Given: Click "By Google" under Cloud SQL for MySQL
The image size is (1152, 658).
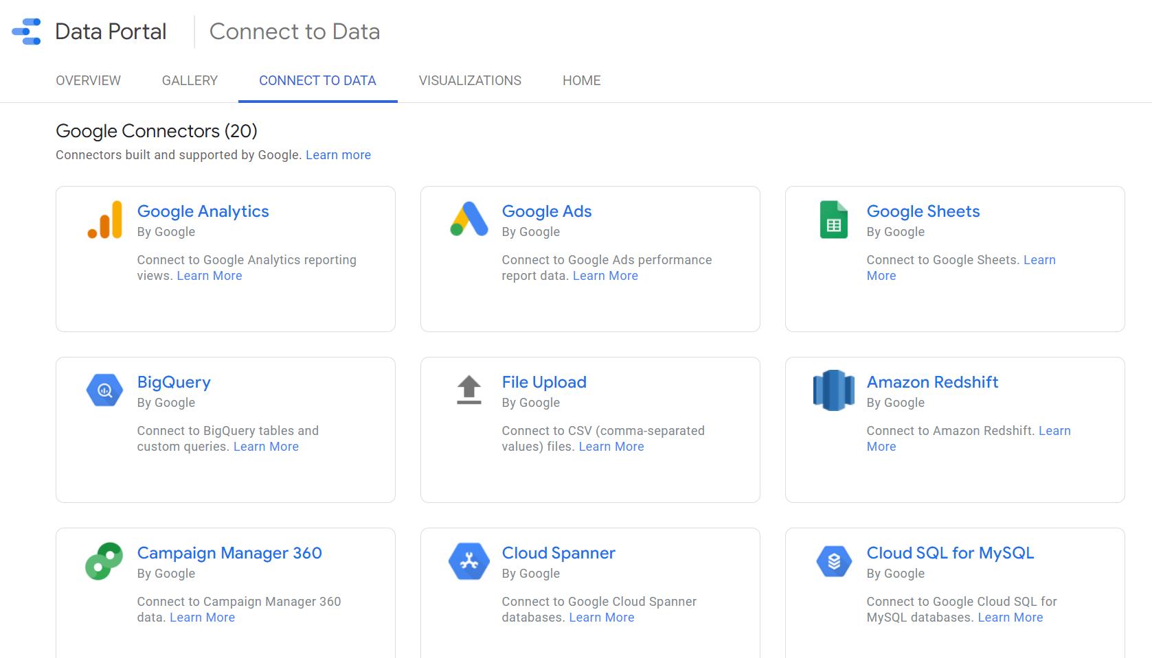Looking at the screenshot, I should [x=896, y=574].
